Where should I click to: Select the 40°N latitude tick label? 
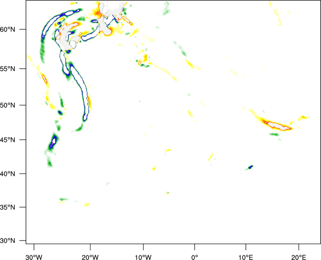[13, 174]
